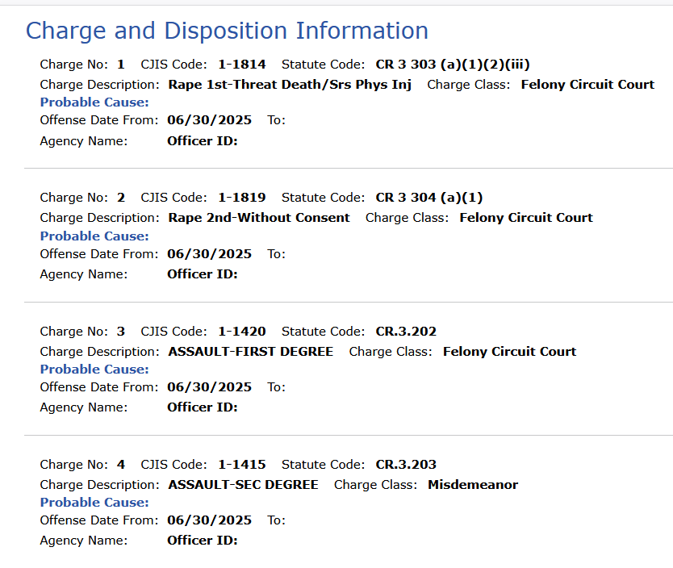Click the CR.3.202 statute code

pos(406,331)
